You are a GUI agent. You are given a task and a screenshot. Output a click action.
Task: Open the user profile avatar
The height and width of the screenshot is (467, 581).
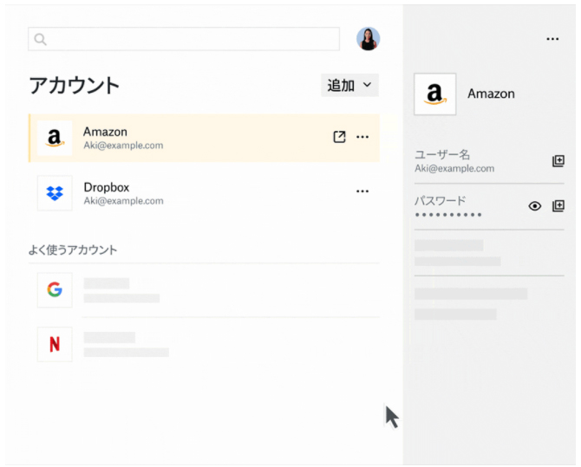[368, 39]
